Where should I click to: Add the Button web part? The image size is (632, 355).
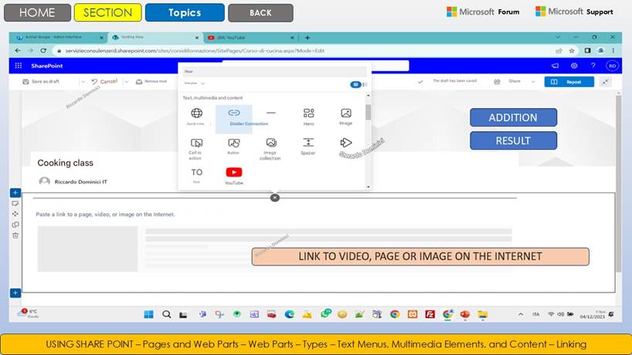click(234, 146)
